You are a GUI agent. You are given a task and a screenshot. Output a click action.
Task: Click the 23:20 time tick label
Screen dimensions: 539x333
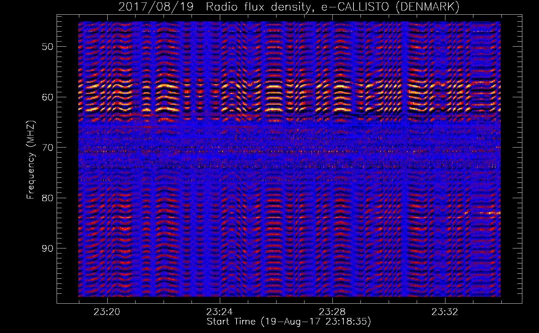coord(107,312)
